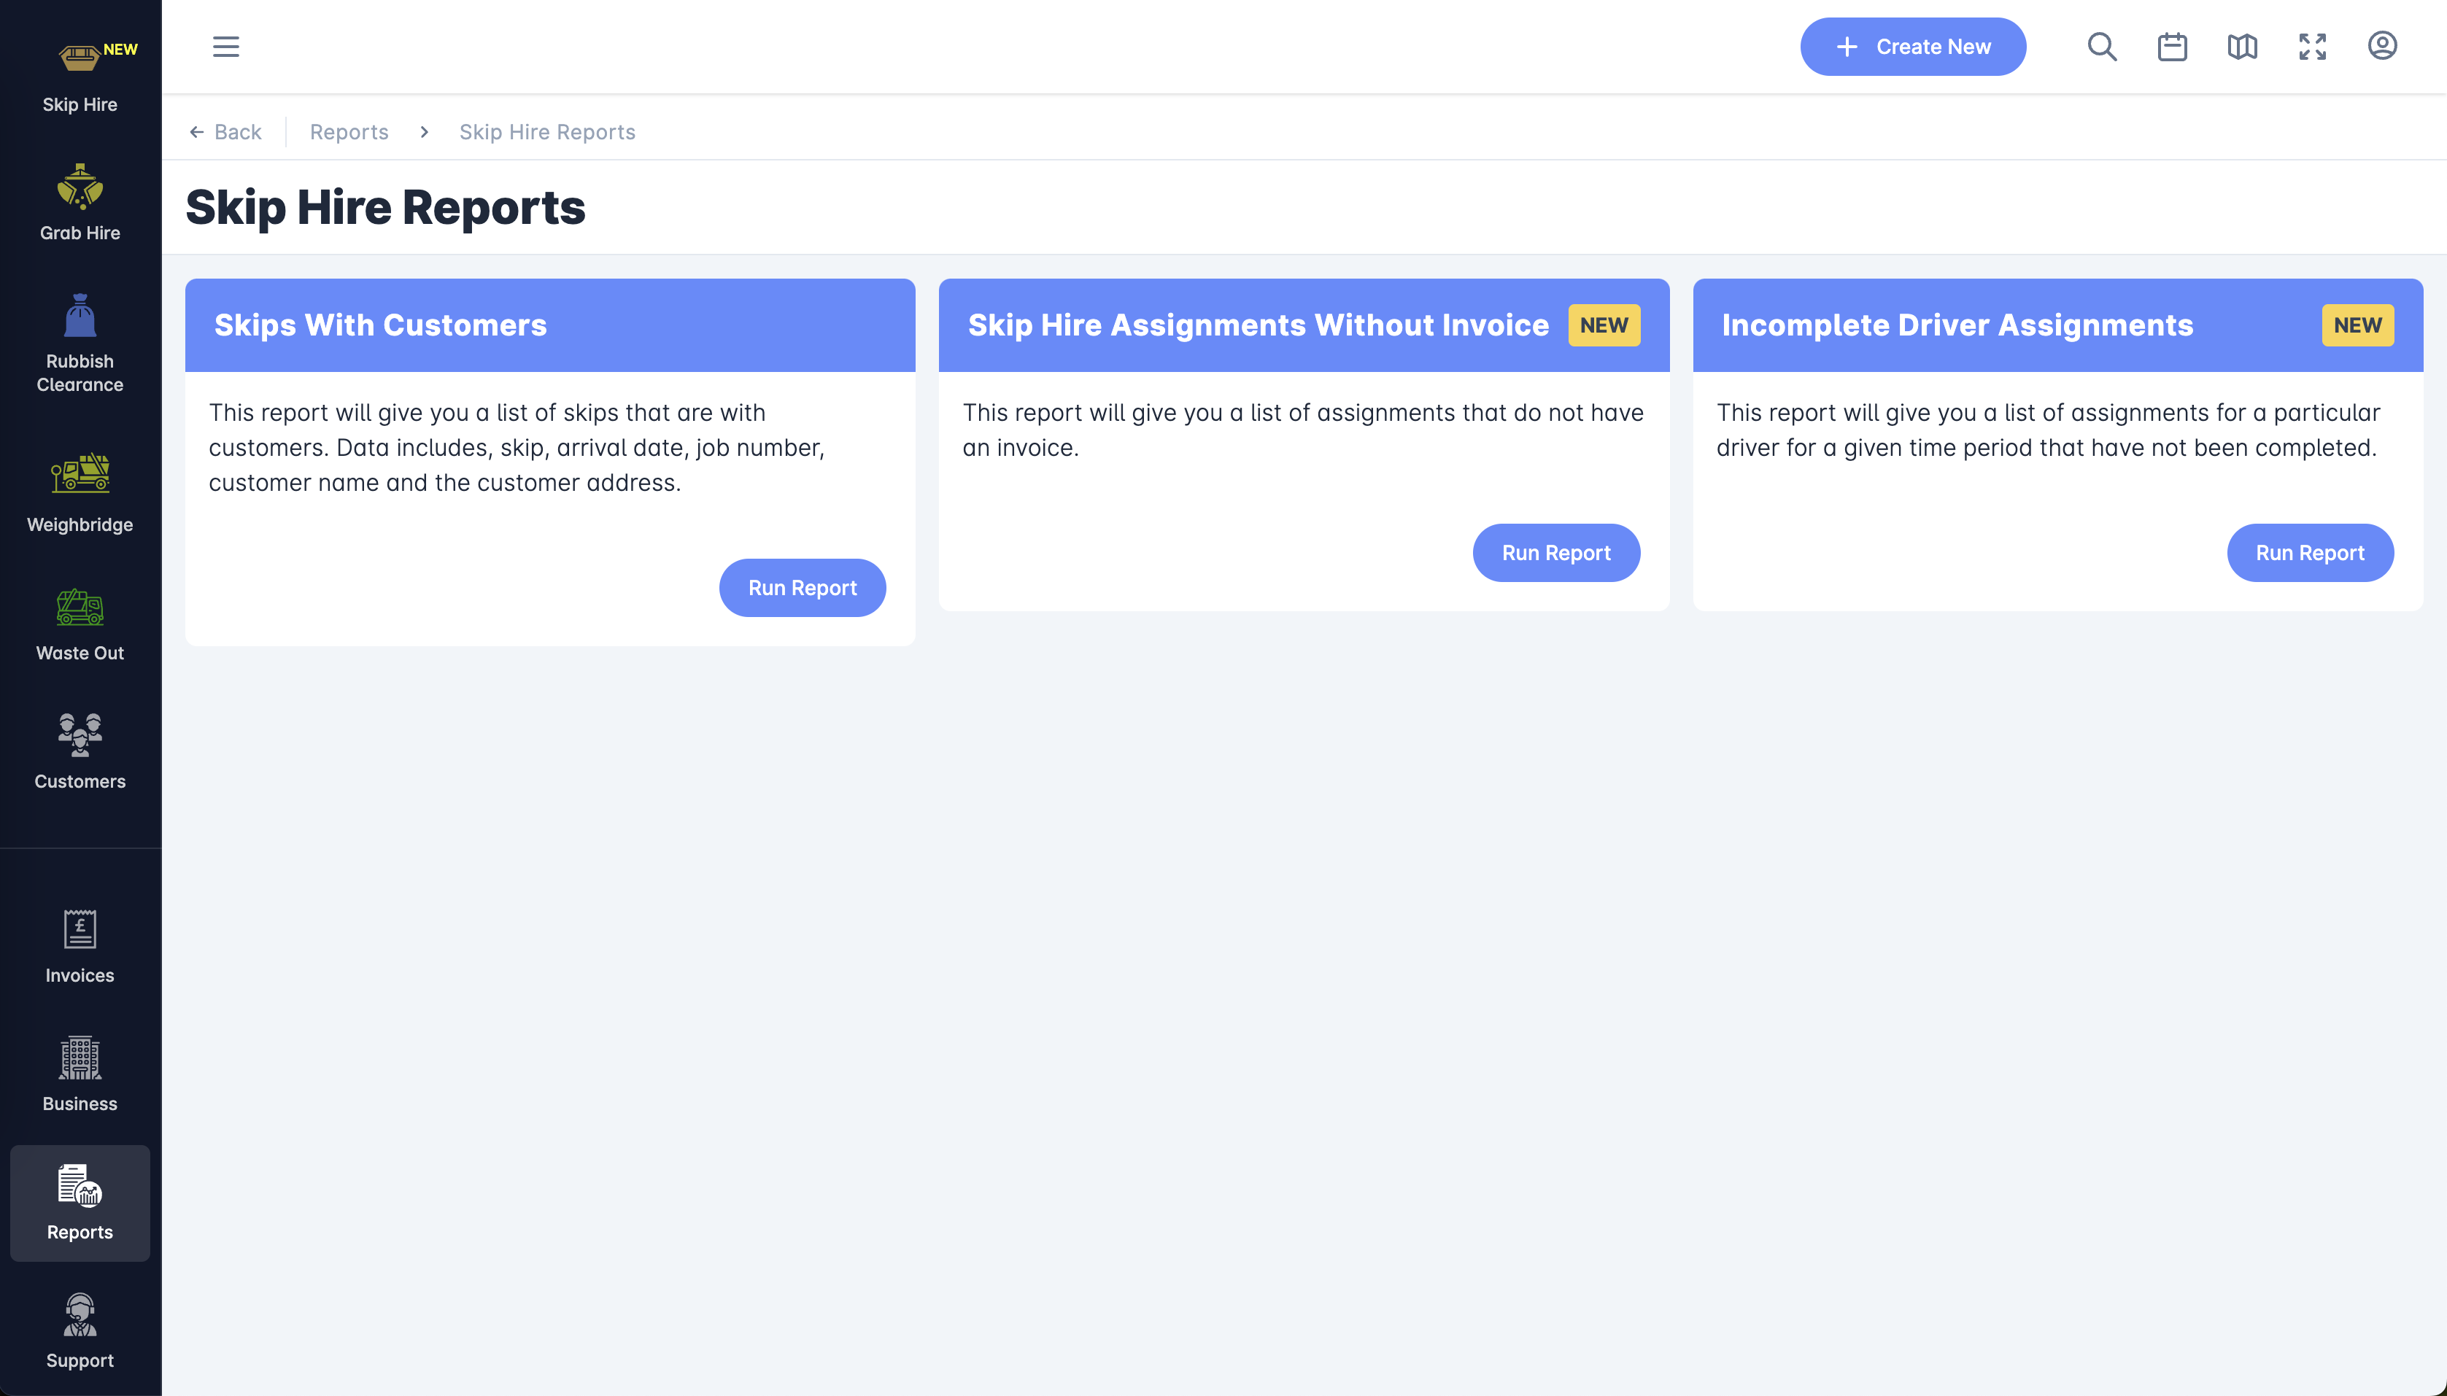Open the Skip Hire sidebar section
This screenshot has height=1396, width=2447.
[x=80, y=77]
